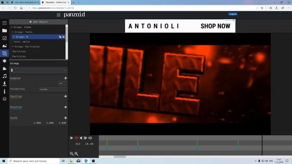Screen dimensions: 292x164
Task: Open the Audio music-note sidebar icon
Action: click(x=5, y=76)
